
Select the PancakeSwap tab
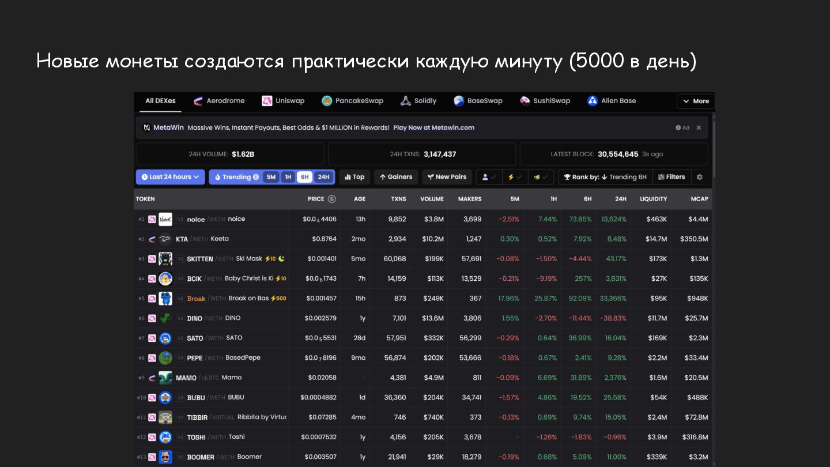point(352,101)
